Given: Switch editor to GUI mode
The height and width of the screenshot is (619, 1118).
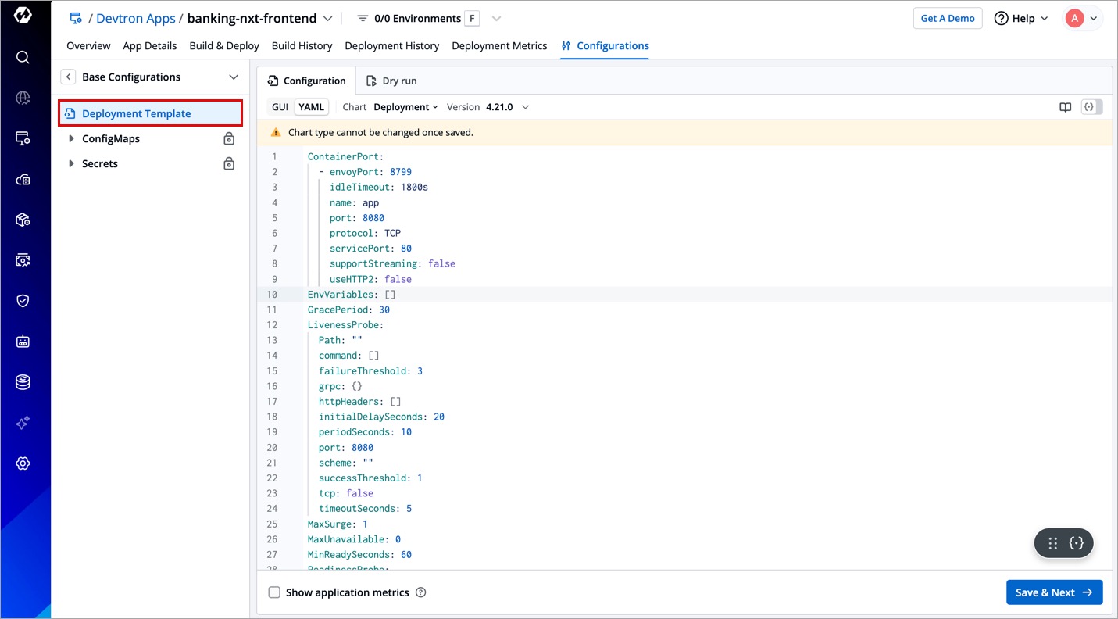Looking at the screenshot, I should pos(280,107).
